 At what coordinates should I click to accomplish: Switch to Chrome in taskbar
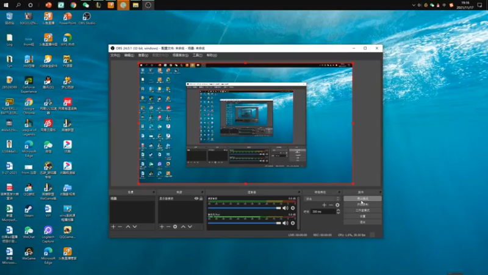coord(73,5)
